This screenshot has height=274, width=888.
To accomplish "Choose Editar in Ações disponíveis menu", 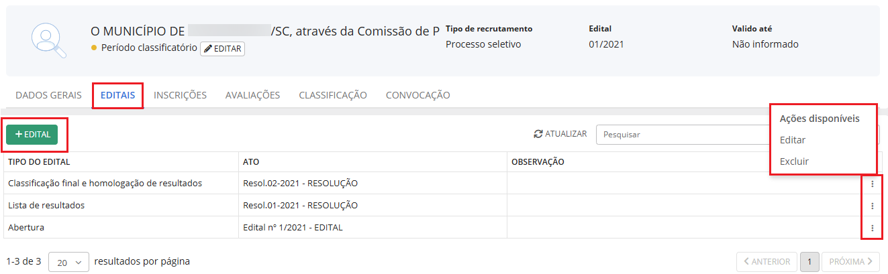I will click(793, 140).
